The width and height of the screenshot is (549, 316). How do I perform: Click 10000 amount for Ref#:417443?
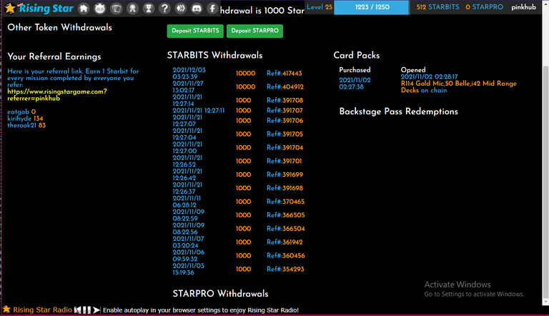point(245,74)
